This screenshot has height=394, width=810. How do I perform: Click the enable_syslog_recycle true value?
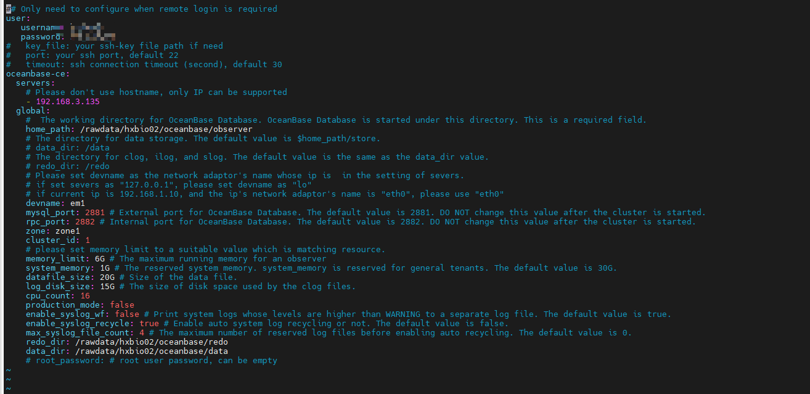pos(149,324)
